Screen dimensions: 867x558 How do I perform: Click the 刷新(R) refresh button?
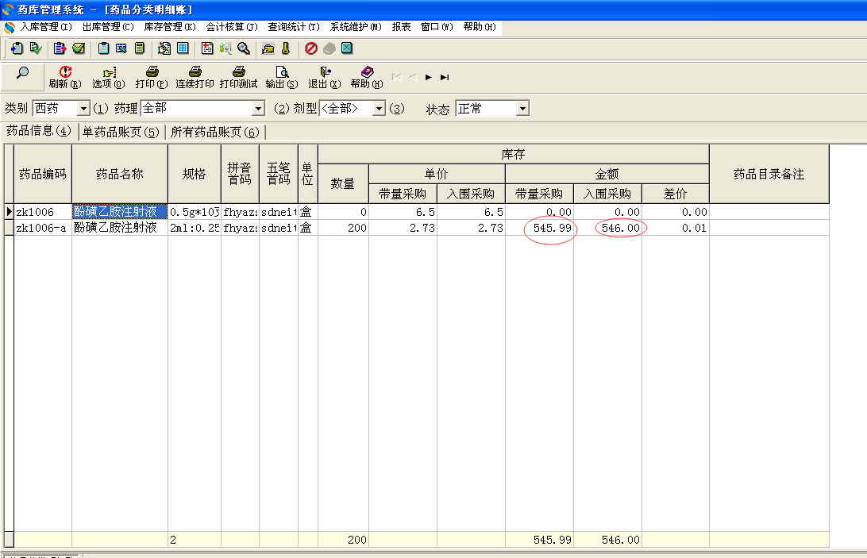65,78
